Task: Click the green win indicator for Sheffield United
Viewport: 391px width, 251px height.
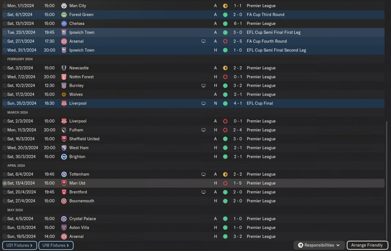Action: tap(225, 139)
